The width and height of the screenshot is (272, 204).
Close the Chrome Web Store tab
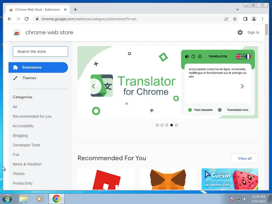tap(65, 10)
